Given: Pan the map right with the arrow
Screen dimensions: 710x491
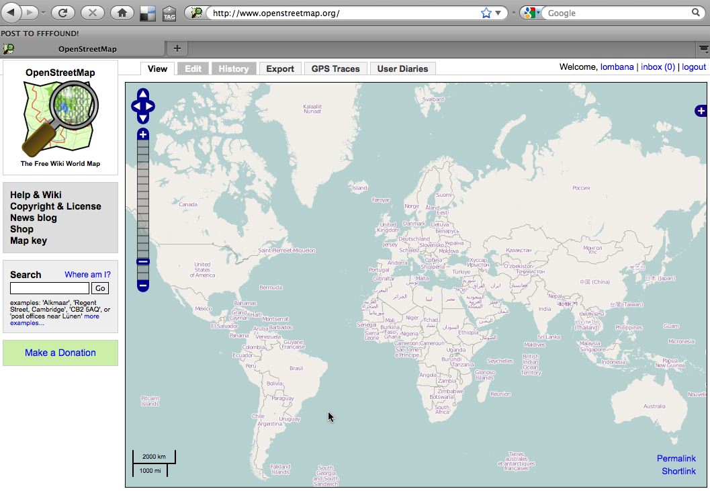Looking at the screenshot, I should point(149,106).
